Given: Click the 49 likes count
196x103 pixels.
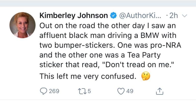Looking at the screenshot, I should click(130, 91).
